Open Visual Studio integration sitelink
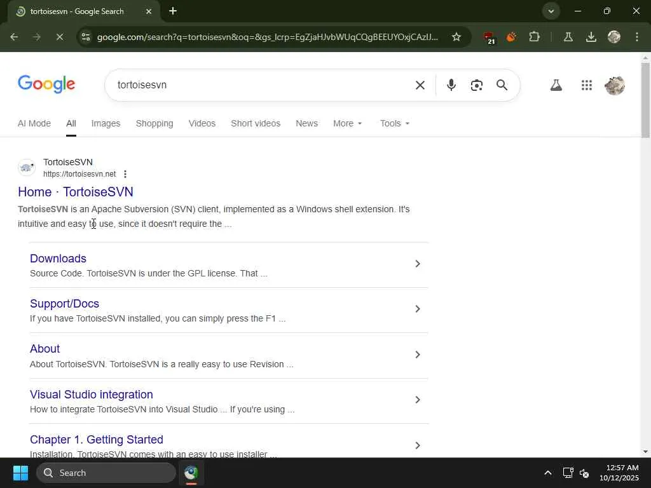The width and height of the screenshot is (651, 488). 92,395
